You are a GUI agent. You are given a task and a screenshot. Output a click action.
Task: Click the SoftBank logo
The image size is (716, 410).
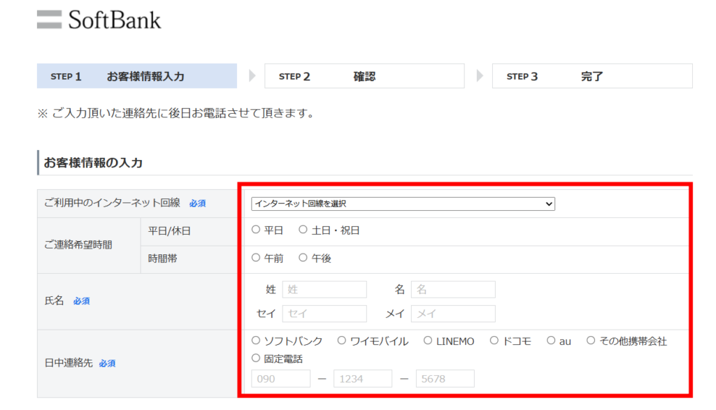(x=99, y=20)
